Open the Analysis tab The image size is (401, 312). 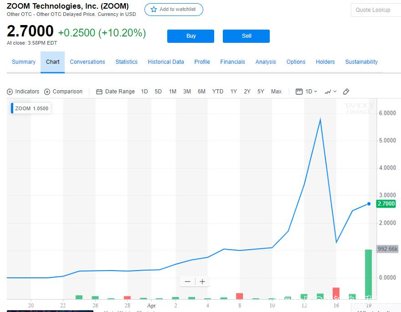266,62
